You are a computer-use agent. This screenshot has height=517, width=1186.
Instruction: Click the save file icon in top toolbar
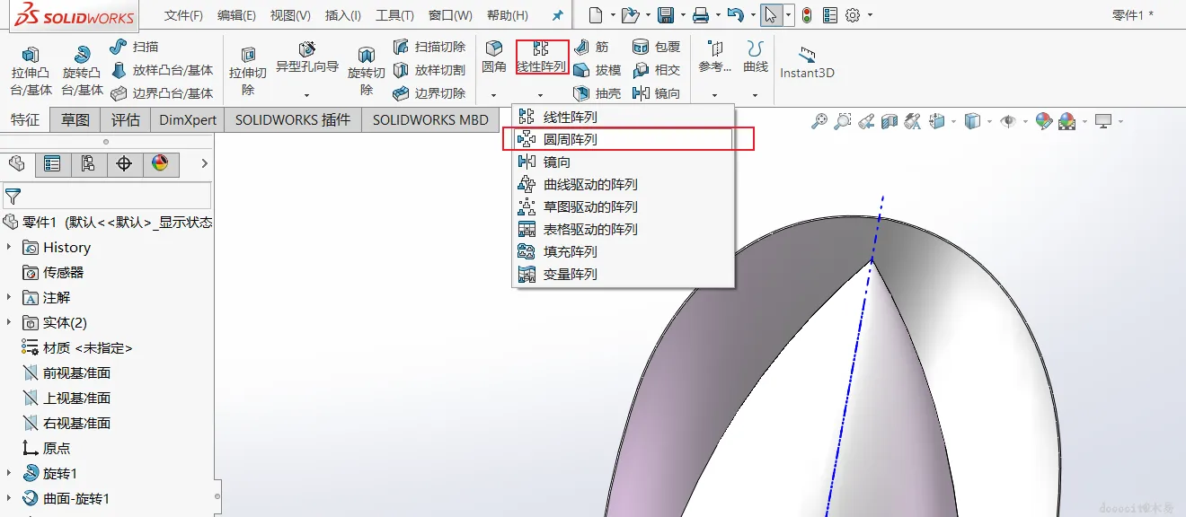tap(666, 15)
